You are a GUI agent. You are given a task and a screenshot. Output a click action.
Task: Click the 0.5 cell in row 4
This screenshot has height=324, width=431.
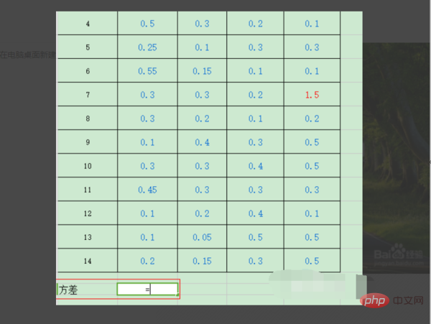click(x=147, y=23)
